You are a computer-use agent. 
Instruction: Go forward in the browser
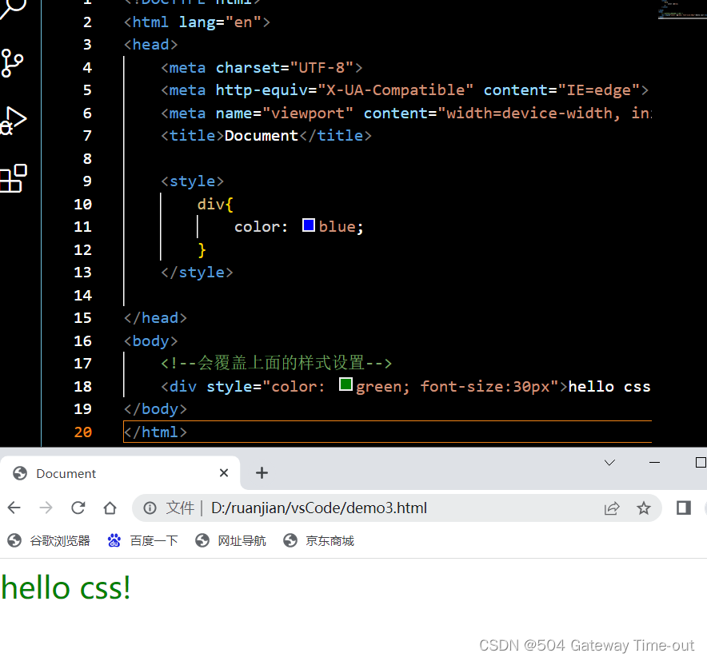tap(46, 508)
